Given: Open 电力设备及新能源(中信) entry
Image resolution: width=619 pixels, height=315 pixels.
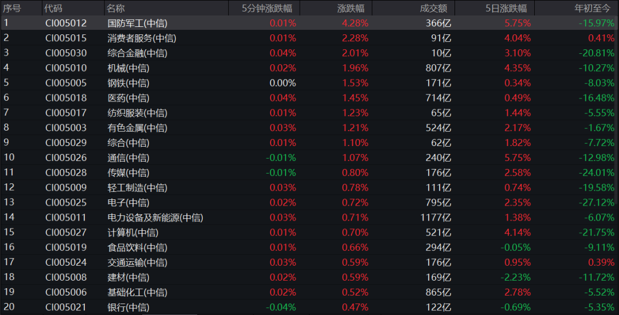Looking at the screenshot, I should tap(155, 218).
